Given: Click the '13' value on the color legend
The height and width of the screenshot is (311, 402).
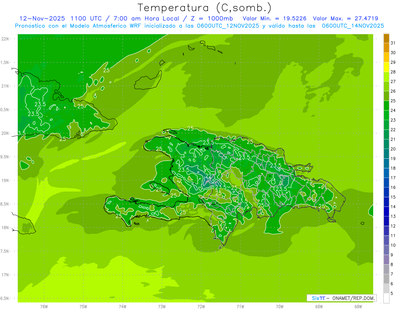Looking at the screenshot, I should [x=393, y=216].
